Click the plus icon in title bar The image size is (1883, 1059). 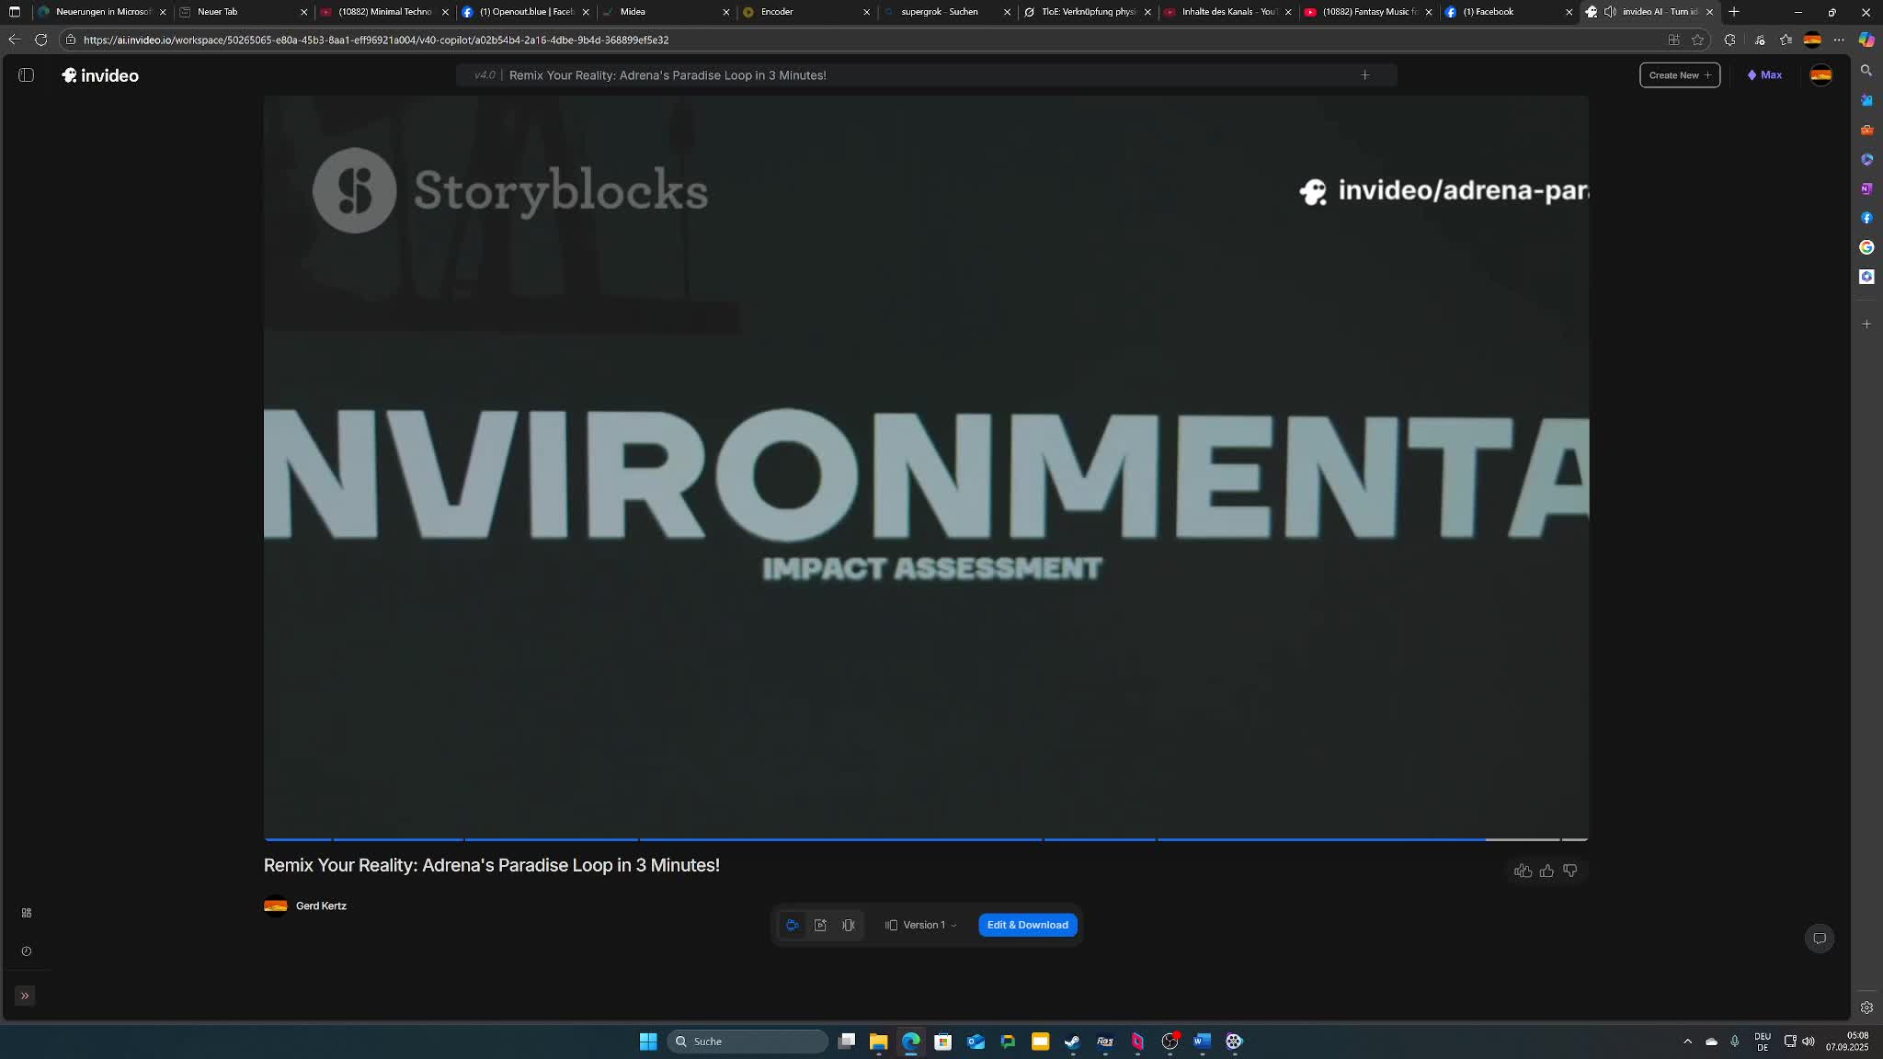pos(1364,75)
